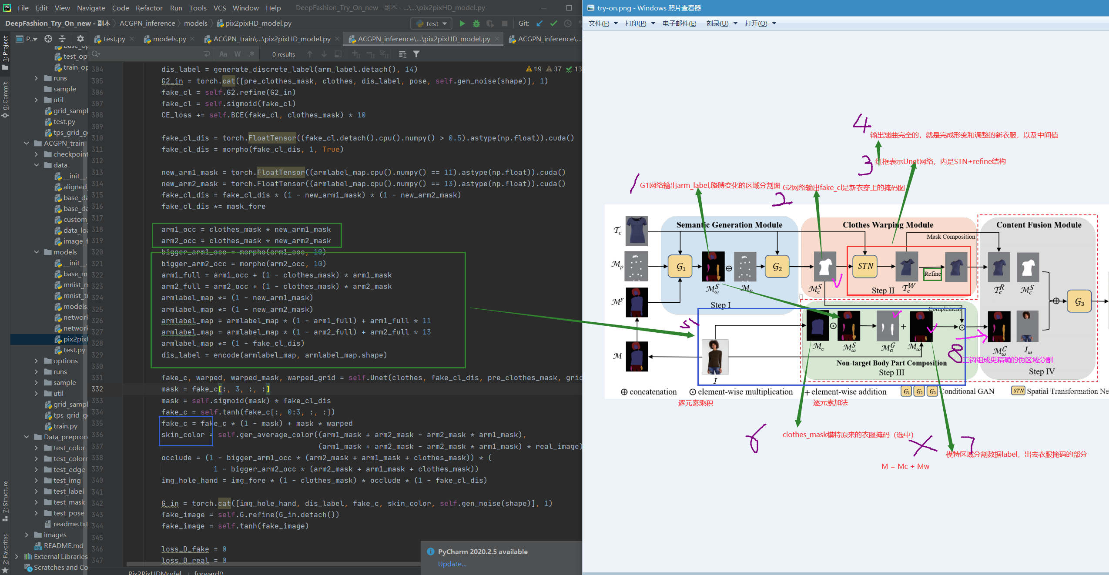Run the test configuration

tap(462, 23)
